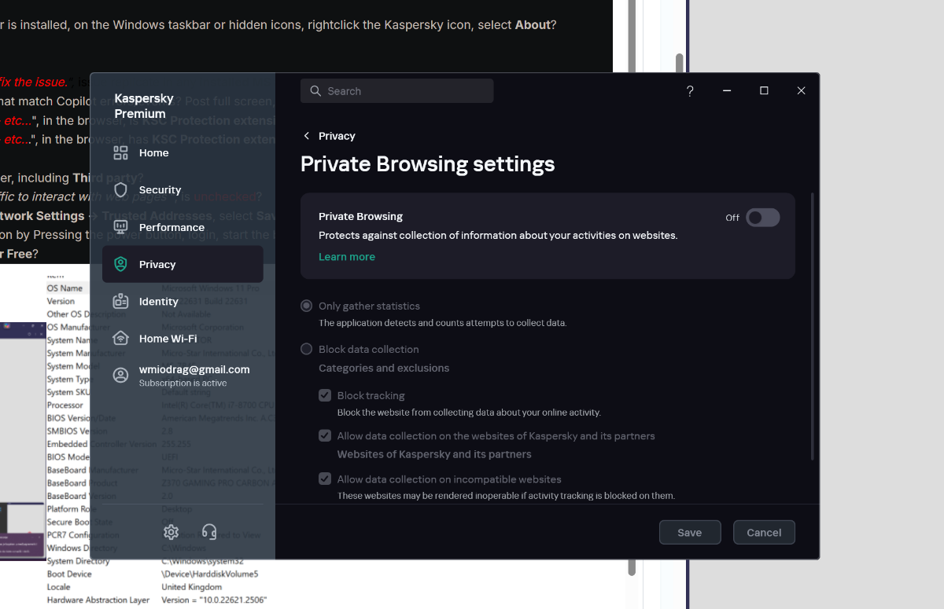Select the Only gather statistics option
Viewport: 944px width, 609px height.
(307, 306)
